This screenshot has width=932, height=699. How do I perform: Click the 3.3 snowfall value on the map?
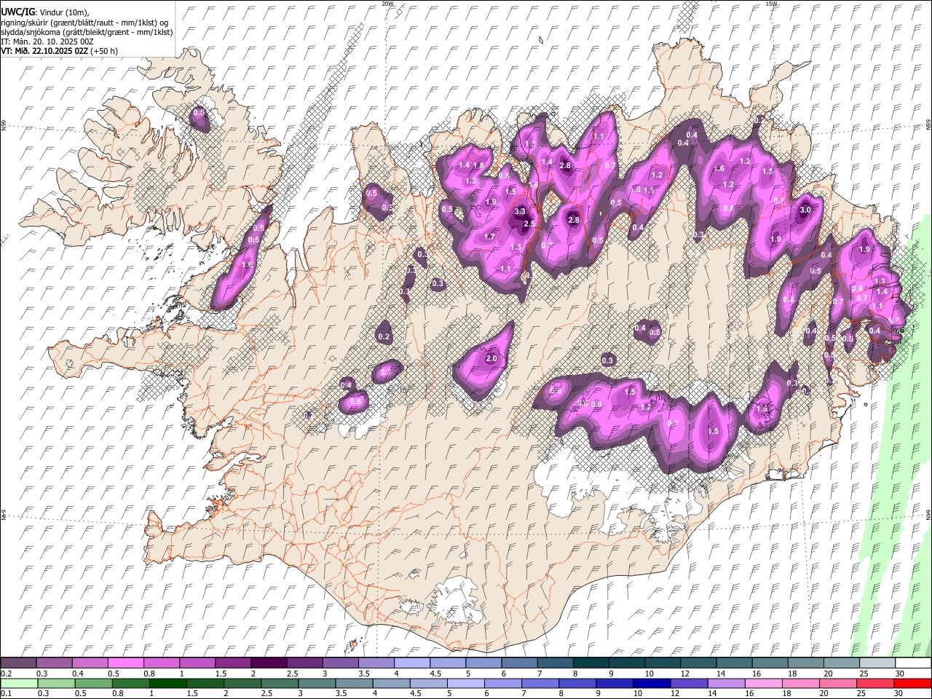pos(520,211)
